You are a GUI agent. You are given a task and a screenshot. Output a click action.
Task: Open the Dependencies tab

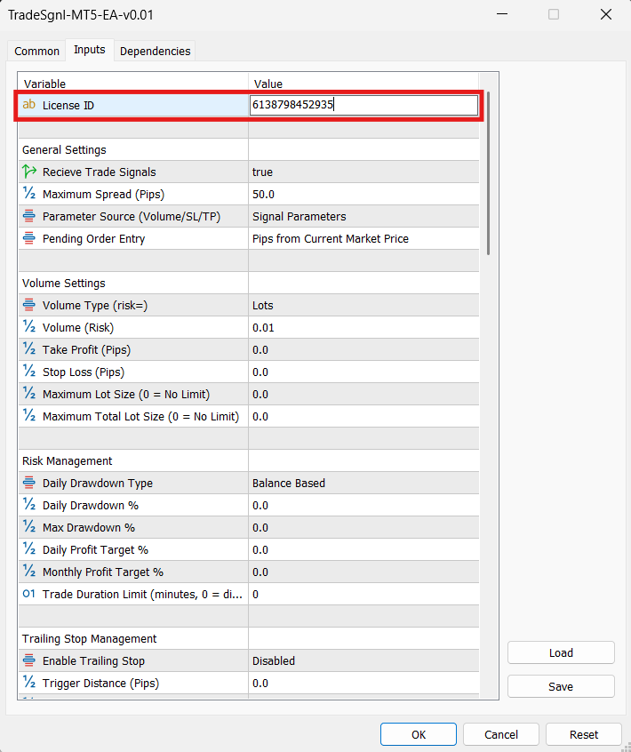(155, 51)
